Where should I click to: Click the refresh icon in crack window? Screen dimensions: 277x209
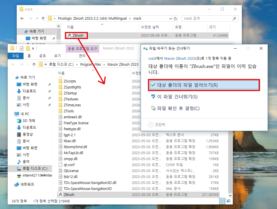tap(175, 18)
